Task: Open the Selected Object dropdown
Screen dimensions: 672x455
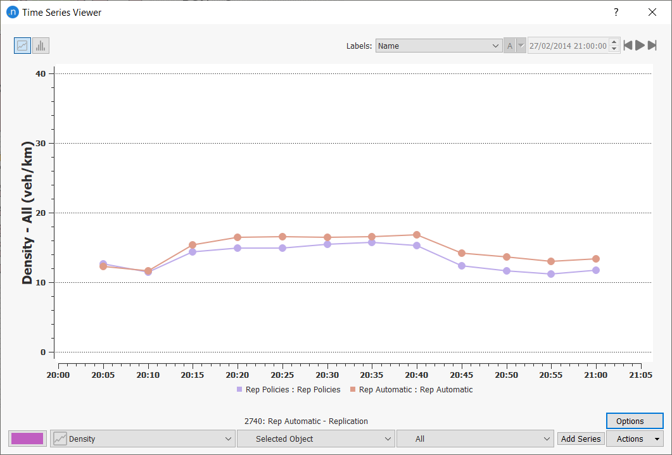Action: tap(315, 439)
